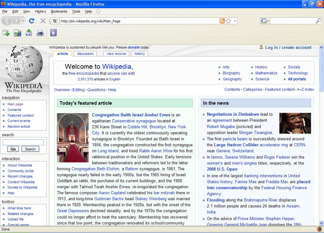This screenshot has width=324, height=233.
Task: Switch to the discussion tab
Action: click(x=85, y=54)
